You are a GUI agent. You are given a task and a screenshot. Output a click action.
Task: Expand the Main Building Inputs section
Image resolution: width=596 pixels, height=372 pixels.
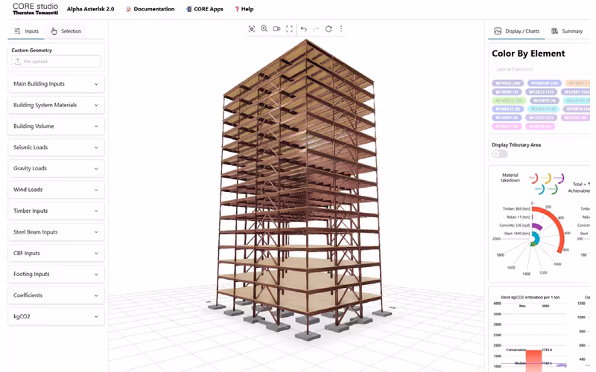pos(56,84)
